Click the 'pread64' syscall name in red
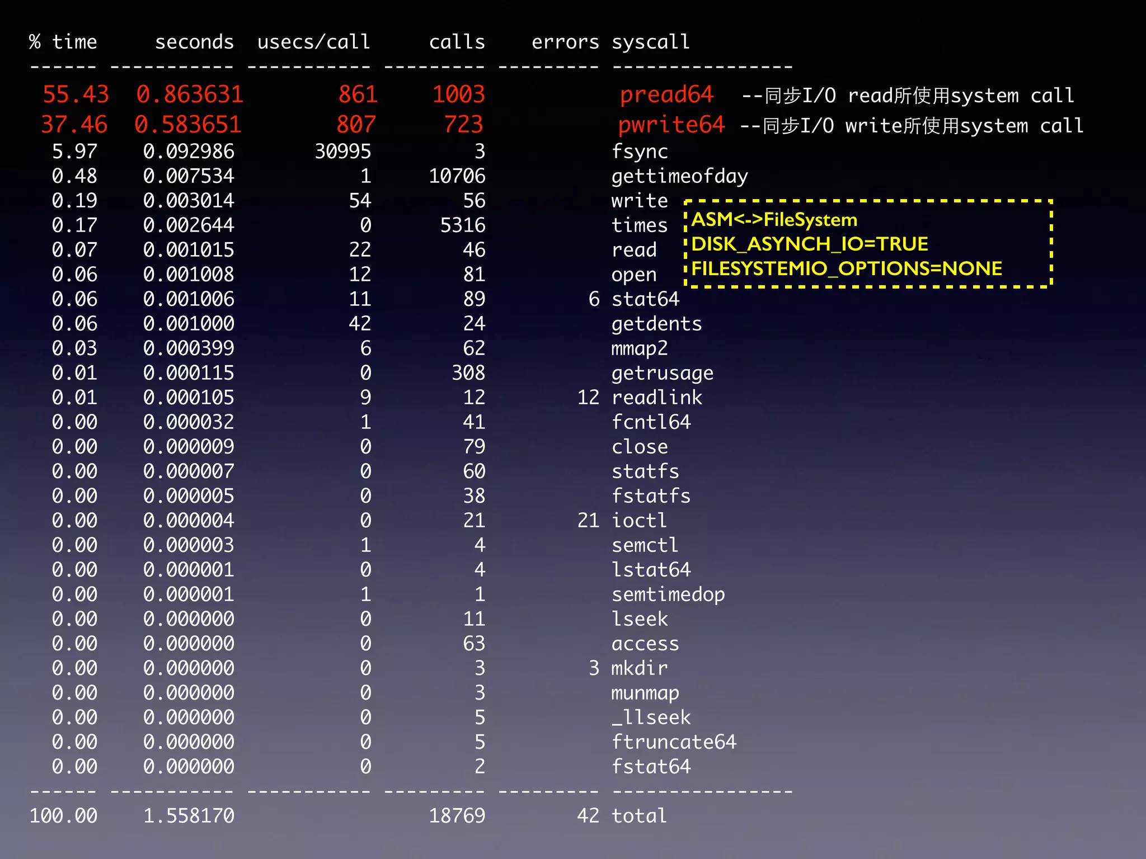Viewport: 1146px width, 859px height. (x=666, y=95)
